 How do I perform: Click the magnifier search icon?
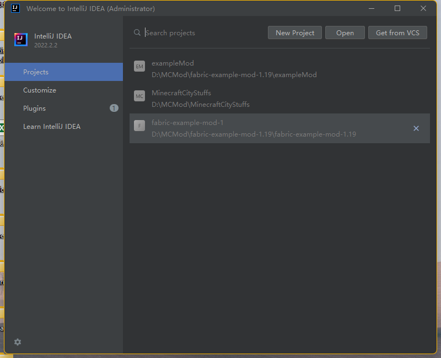click(137, 33)
